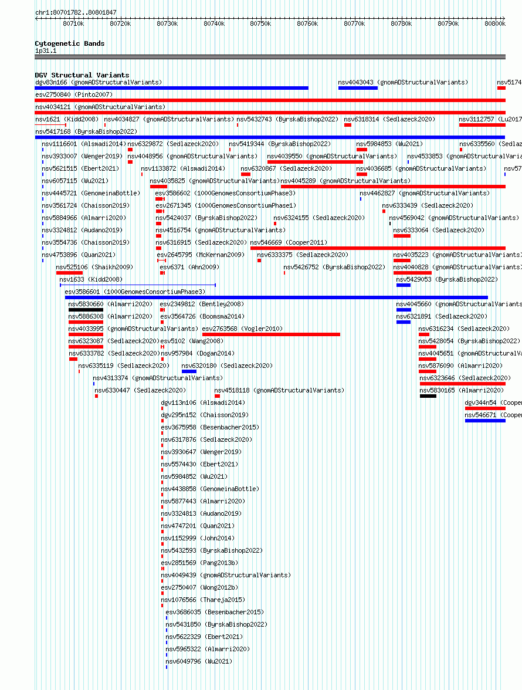This screenshot has width=522, height=690.
Task: Open nsv4034121 gnomADStructuralVariants label
Action: (100, 107)
